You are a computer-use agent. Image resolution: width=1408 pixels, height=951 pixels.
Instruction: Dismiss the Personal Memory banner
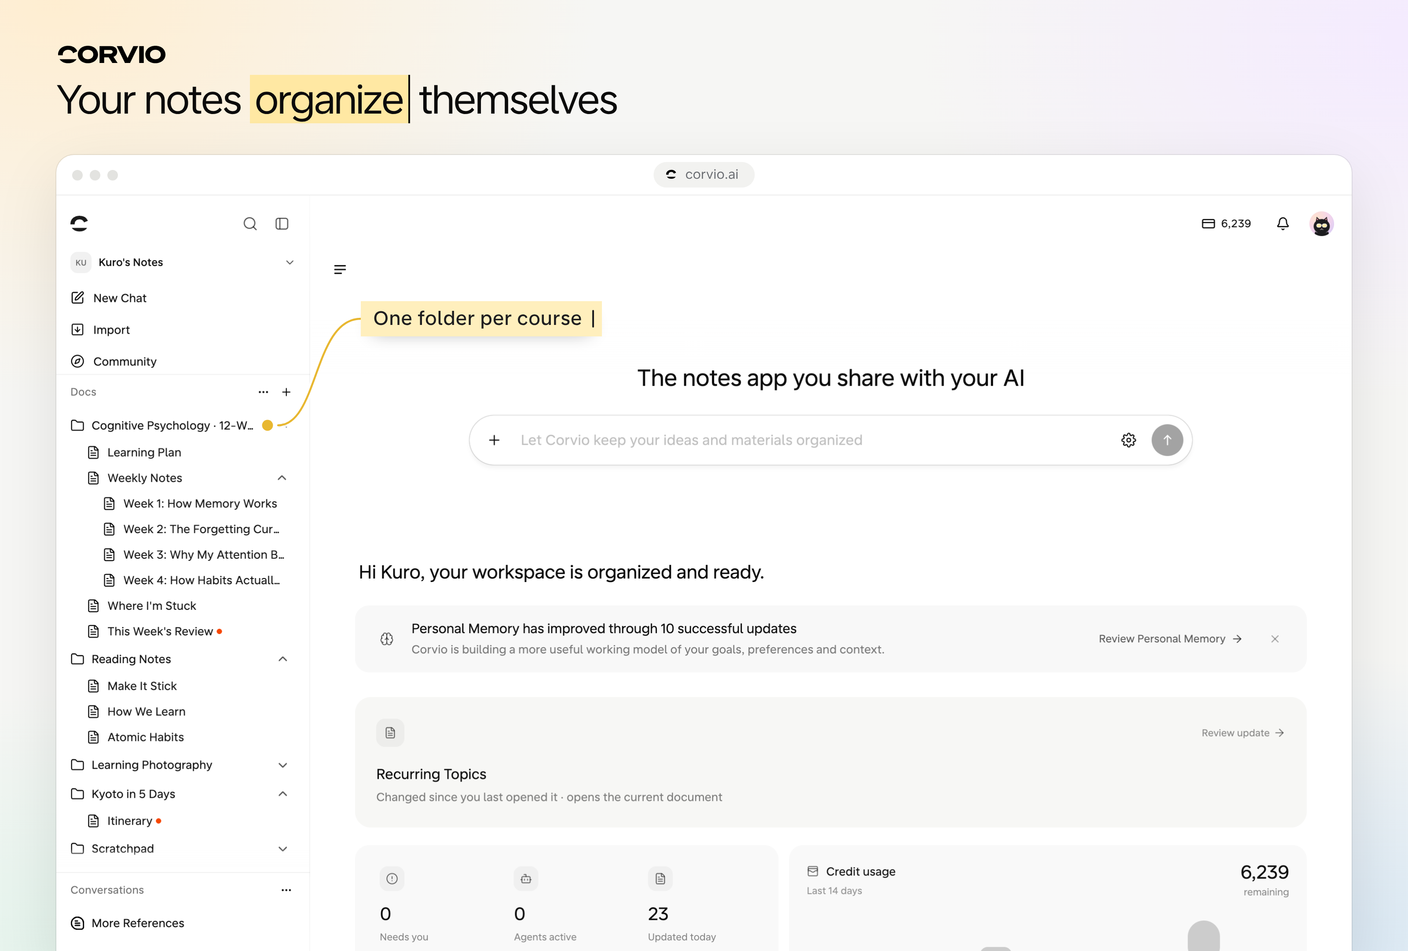(x=1275, y=639)
